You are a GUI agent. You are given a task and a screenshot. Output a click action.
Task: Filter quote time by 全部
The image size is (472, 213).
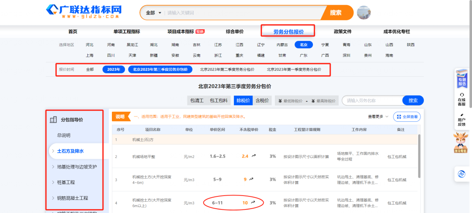pos(90,69)
